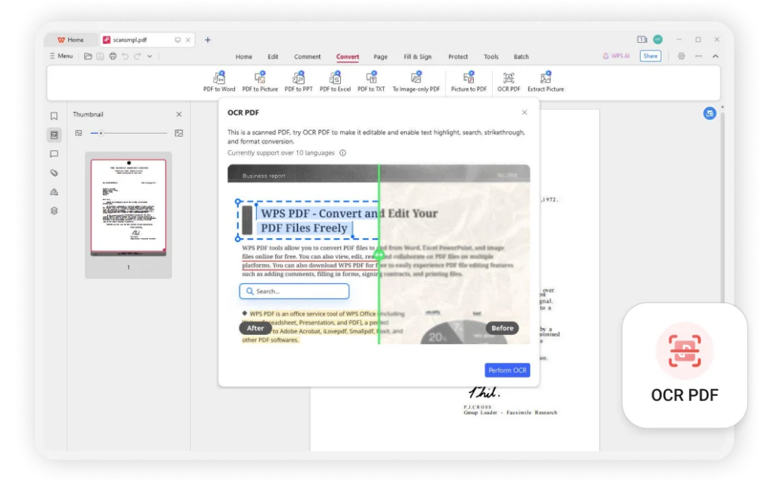Select the Extract Picture tool

(545, 81)
